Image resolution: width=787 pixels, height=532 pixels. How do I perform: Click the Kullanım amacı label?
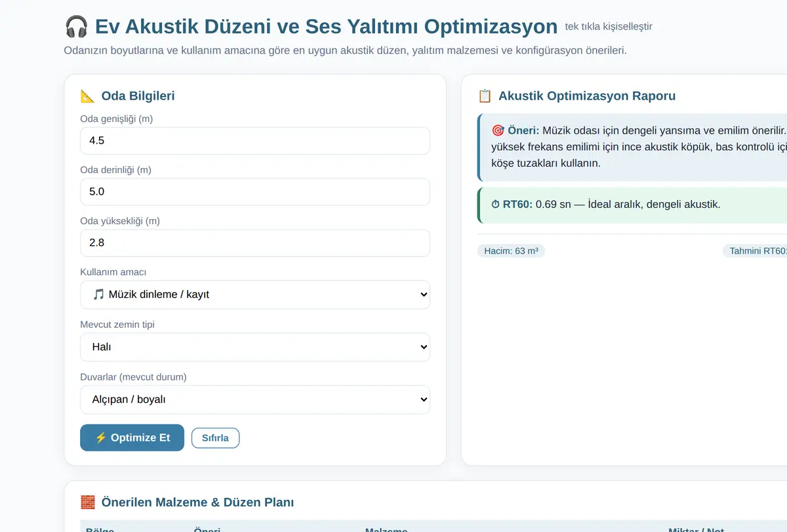click(113, 272)
